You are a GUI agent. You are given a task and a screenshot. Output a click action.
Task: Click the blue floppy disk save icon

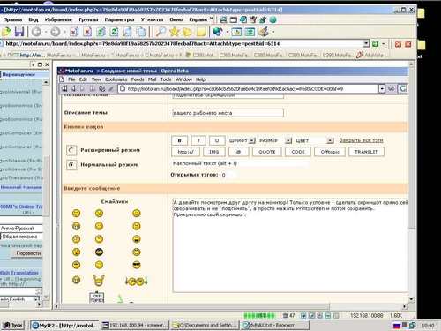point(19,32)
